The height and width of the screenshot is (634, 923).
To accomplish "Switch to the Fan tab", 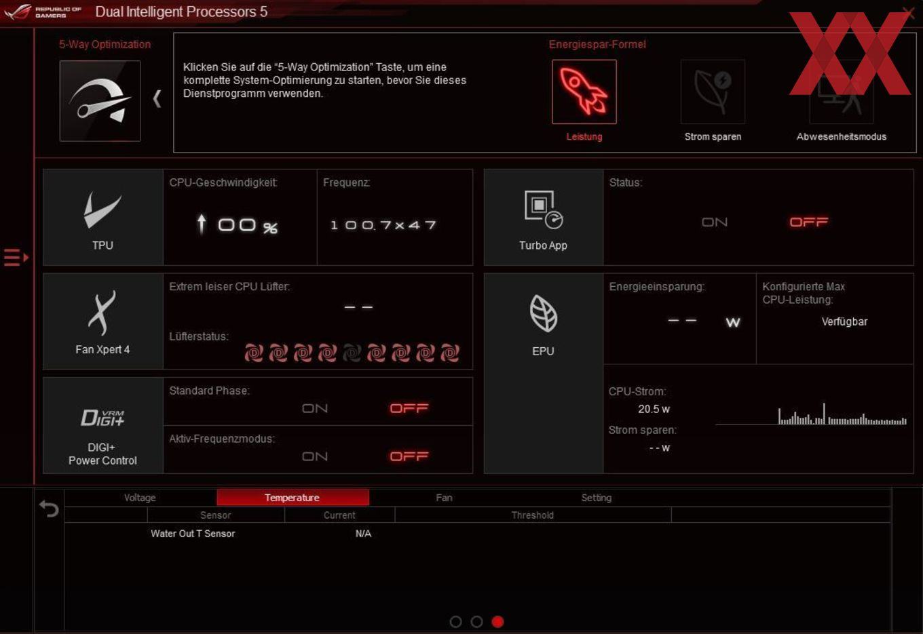I will click(x=444, y=498).
